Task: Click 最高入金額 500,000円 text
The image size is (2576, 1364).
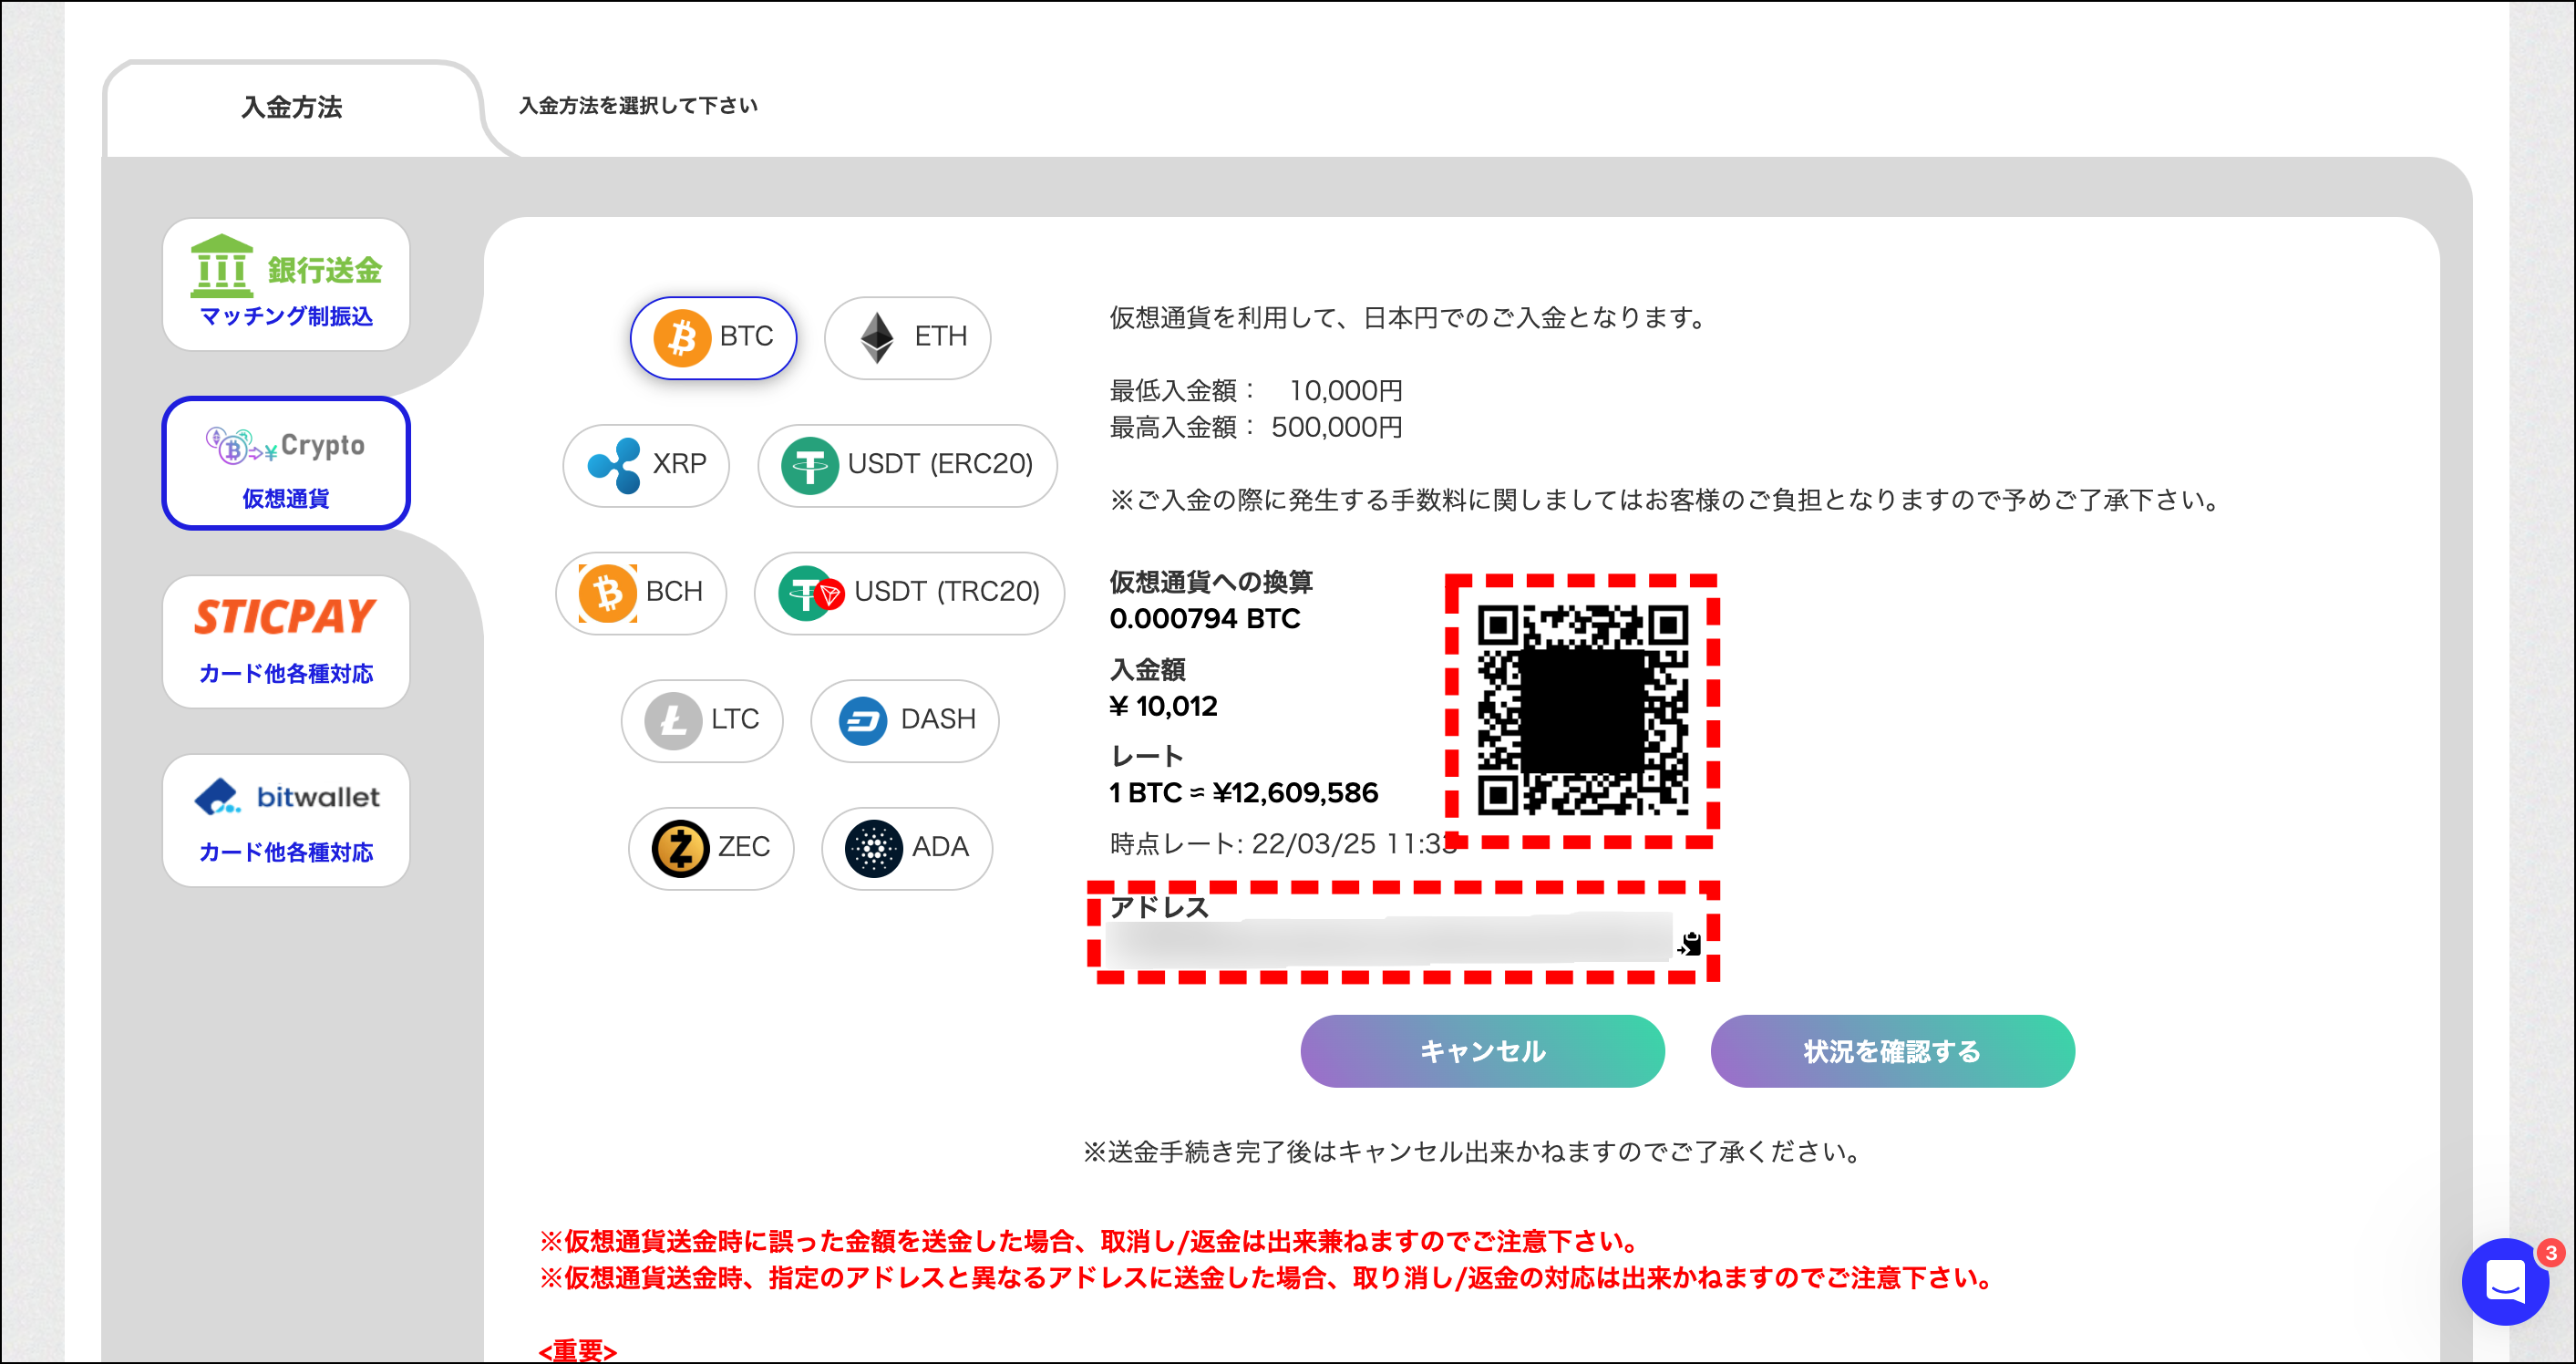Action: (1256, 427)
